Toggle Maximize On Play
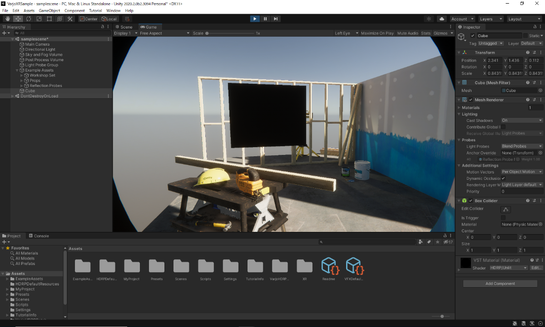The height and width of the screenshot is (327, 545). pos(377,33)
